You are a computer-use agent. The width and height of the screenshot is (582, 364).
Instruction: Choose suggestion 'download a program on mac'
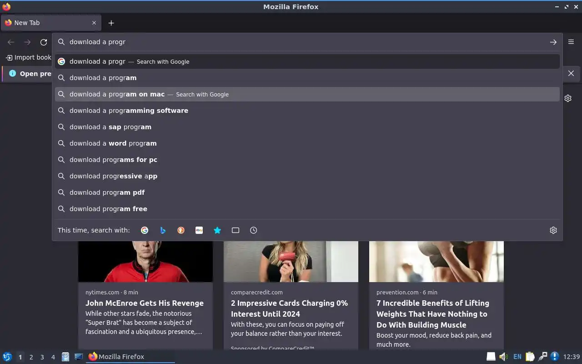(307, 94)
